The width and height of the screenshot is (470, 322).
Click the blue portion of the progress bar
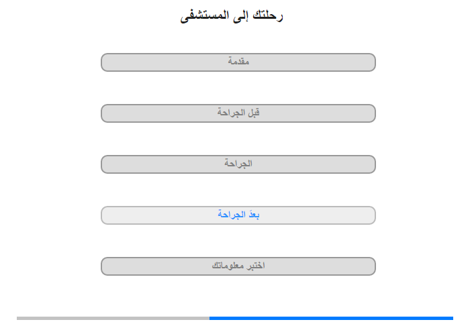(x=331, y=318)
